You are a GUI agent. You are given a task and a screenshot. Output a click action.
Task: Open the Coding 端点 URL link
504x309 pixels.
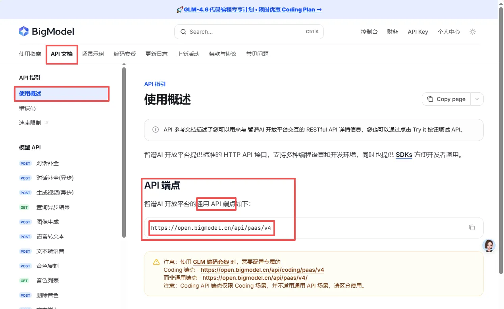point(263,270)
